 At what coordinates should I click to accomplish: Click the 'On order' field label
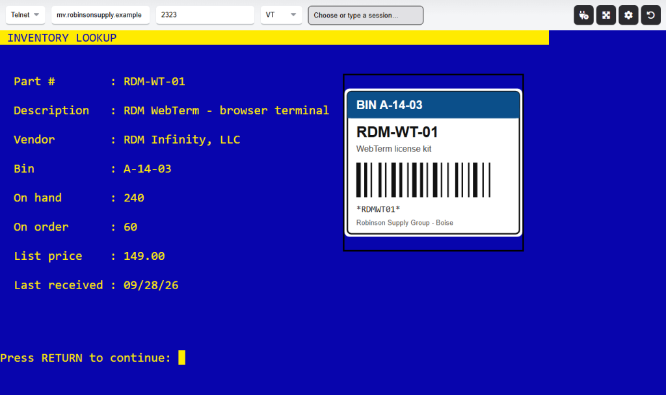(x=41, y=227)
